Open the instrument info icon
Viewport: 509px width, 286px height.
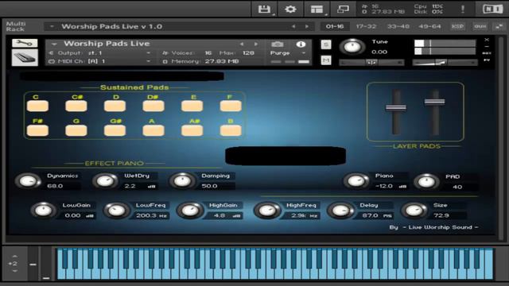tap(301, 44)
